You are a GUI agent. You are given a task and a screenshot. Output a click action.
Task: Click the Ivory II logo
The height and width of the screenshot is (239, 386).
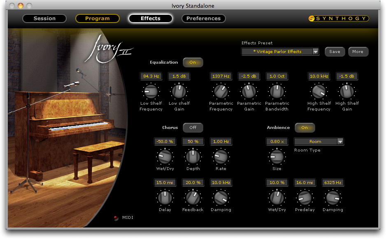point(109,49)
